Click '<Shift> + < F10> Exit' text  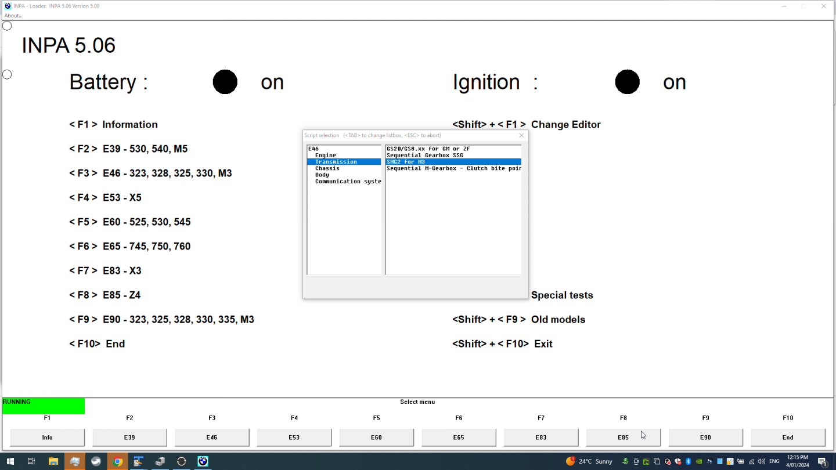pos(502,344)
